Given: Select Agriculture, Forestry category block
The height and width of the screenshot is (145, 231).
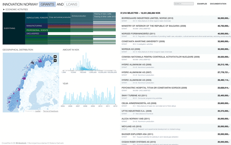Looking at the screenshot, I should (x=36, y=18).
